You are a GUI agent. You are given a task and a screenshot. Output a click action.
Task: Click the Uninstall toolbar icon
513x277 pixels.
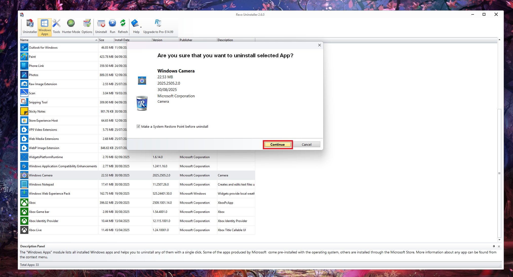101,24
